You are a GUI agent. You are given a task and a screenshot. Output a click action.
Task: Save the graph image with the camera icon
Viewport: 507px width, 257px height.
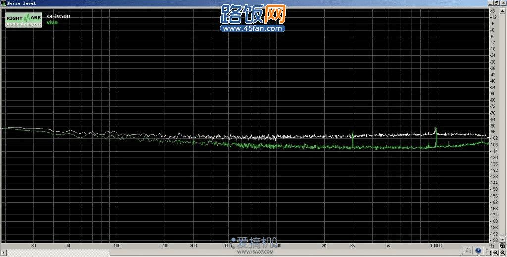pos(467,251)
